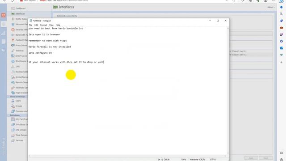Image resolution: width=286 pixels, height=161 pixels.
Task: Click the SSL Certificates sidebar icon
Action: tap(13, 119)
